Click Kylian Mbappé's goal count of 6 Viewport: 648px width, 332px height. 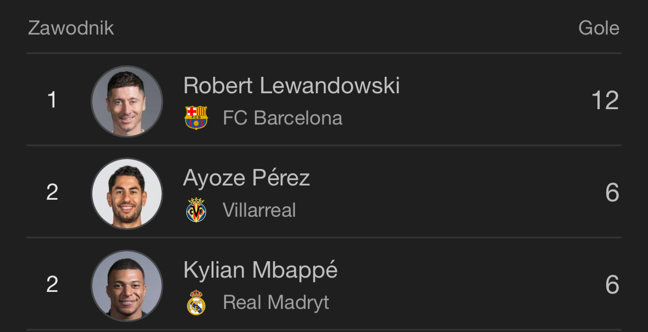[x=612, y=285]
